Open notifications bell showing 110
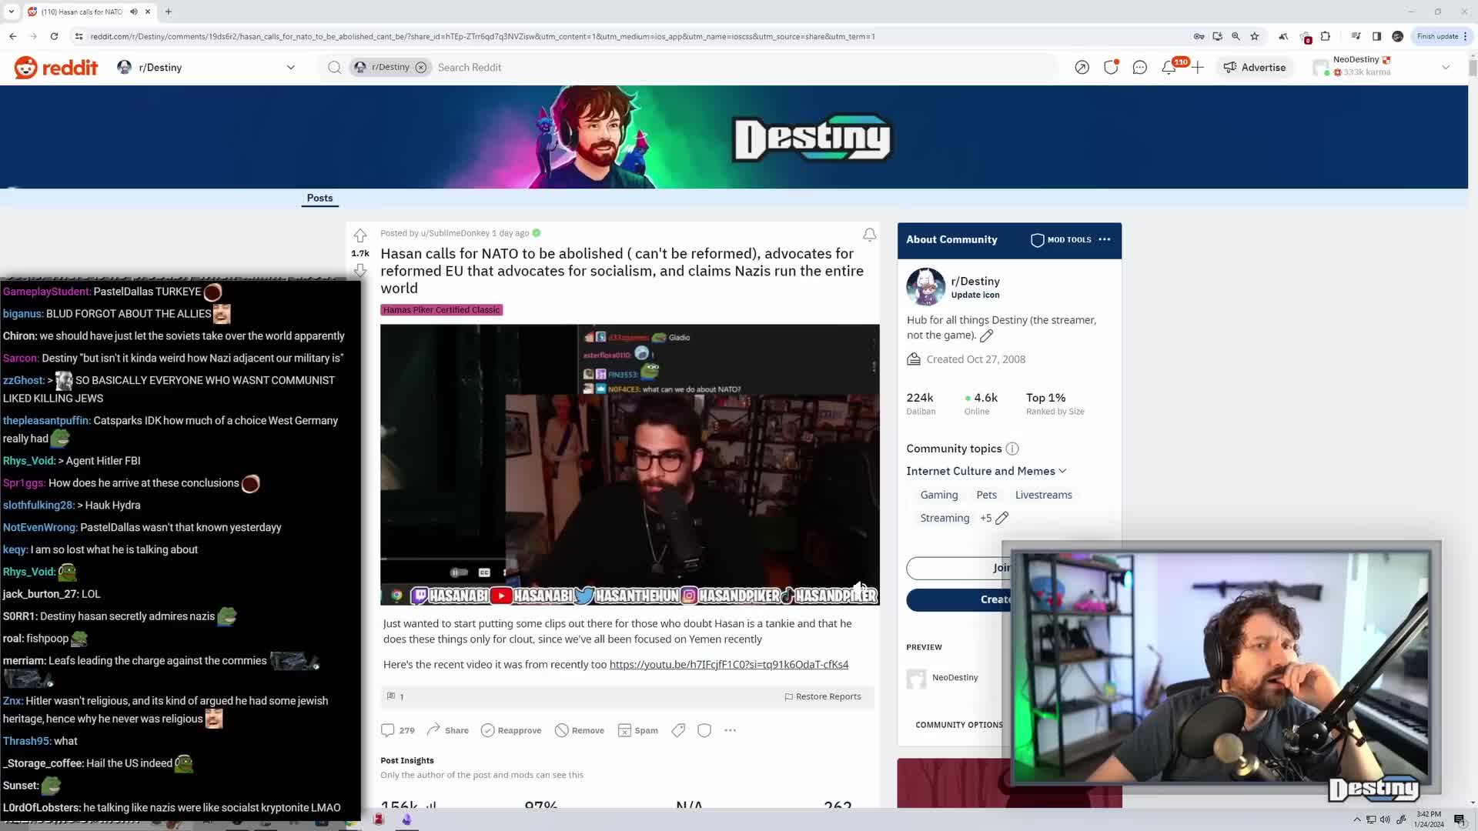1478x831 pixels. tap(1169, 68)
